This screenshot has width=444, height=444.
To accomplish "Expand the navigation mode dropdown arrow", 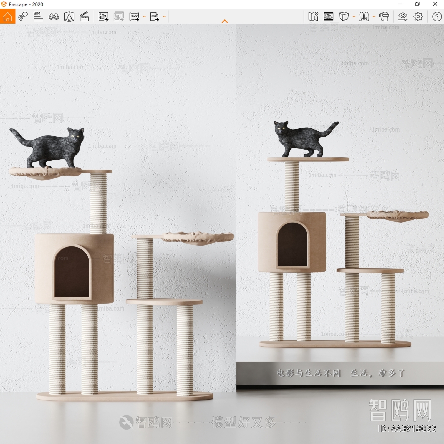I will click(374, 17).
